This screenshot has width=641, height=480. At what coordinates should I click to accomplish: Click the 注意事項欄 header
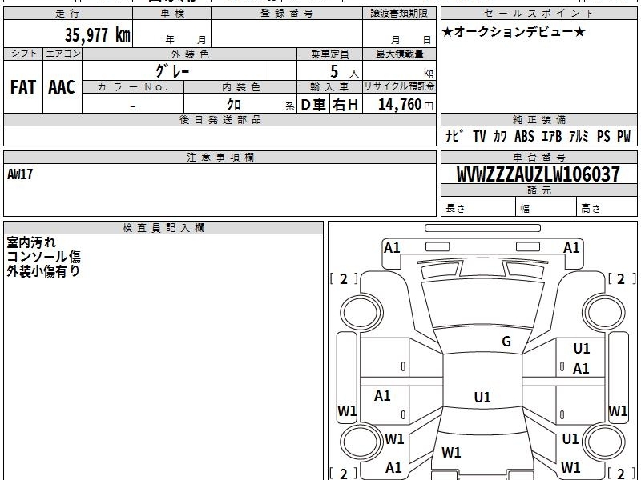(220, 157)
